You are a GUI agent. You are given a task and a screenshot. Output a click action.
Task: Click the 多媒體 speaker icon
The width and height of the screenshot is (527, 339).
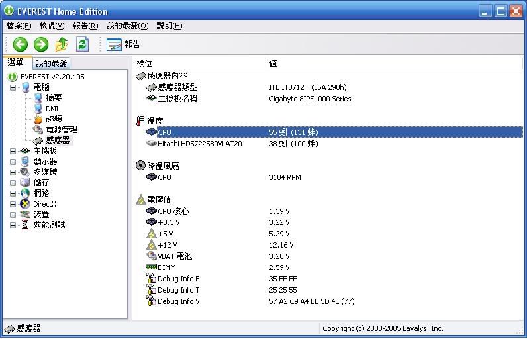(x=25, y=172)
